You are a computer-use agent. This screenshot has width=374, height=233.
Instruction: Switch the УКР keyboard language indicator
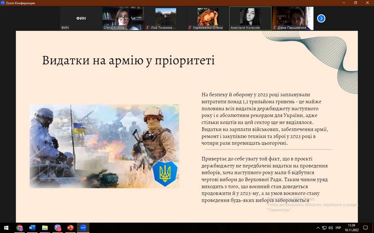pyautogui.click(x=338, y=228)
